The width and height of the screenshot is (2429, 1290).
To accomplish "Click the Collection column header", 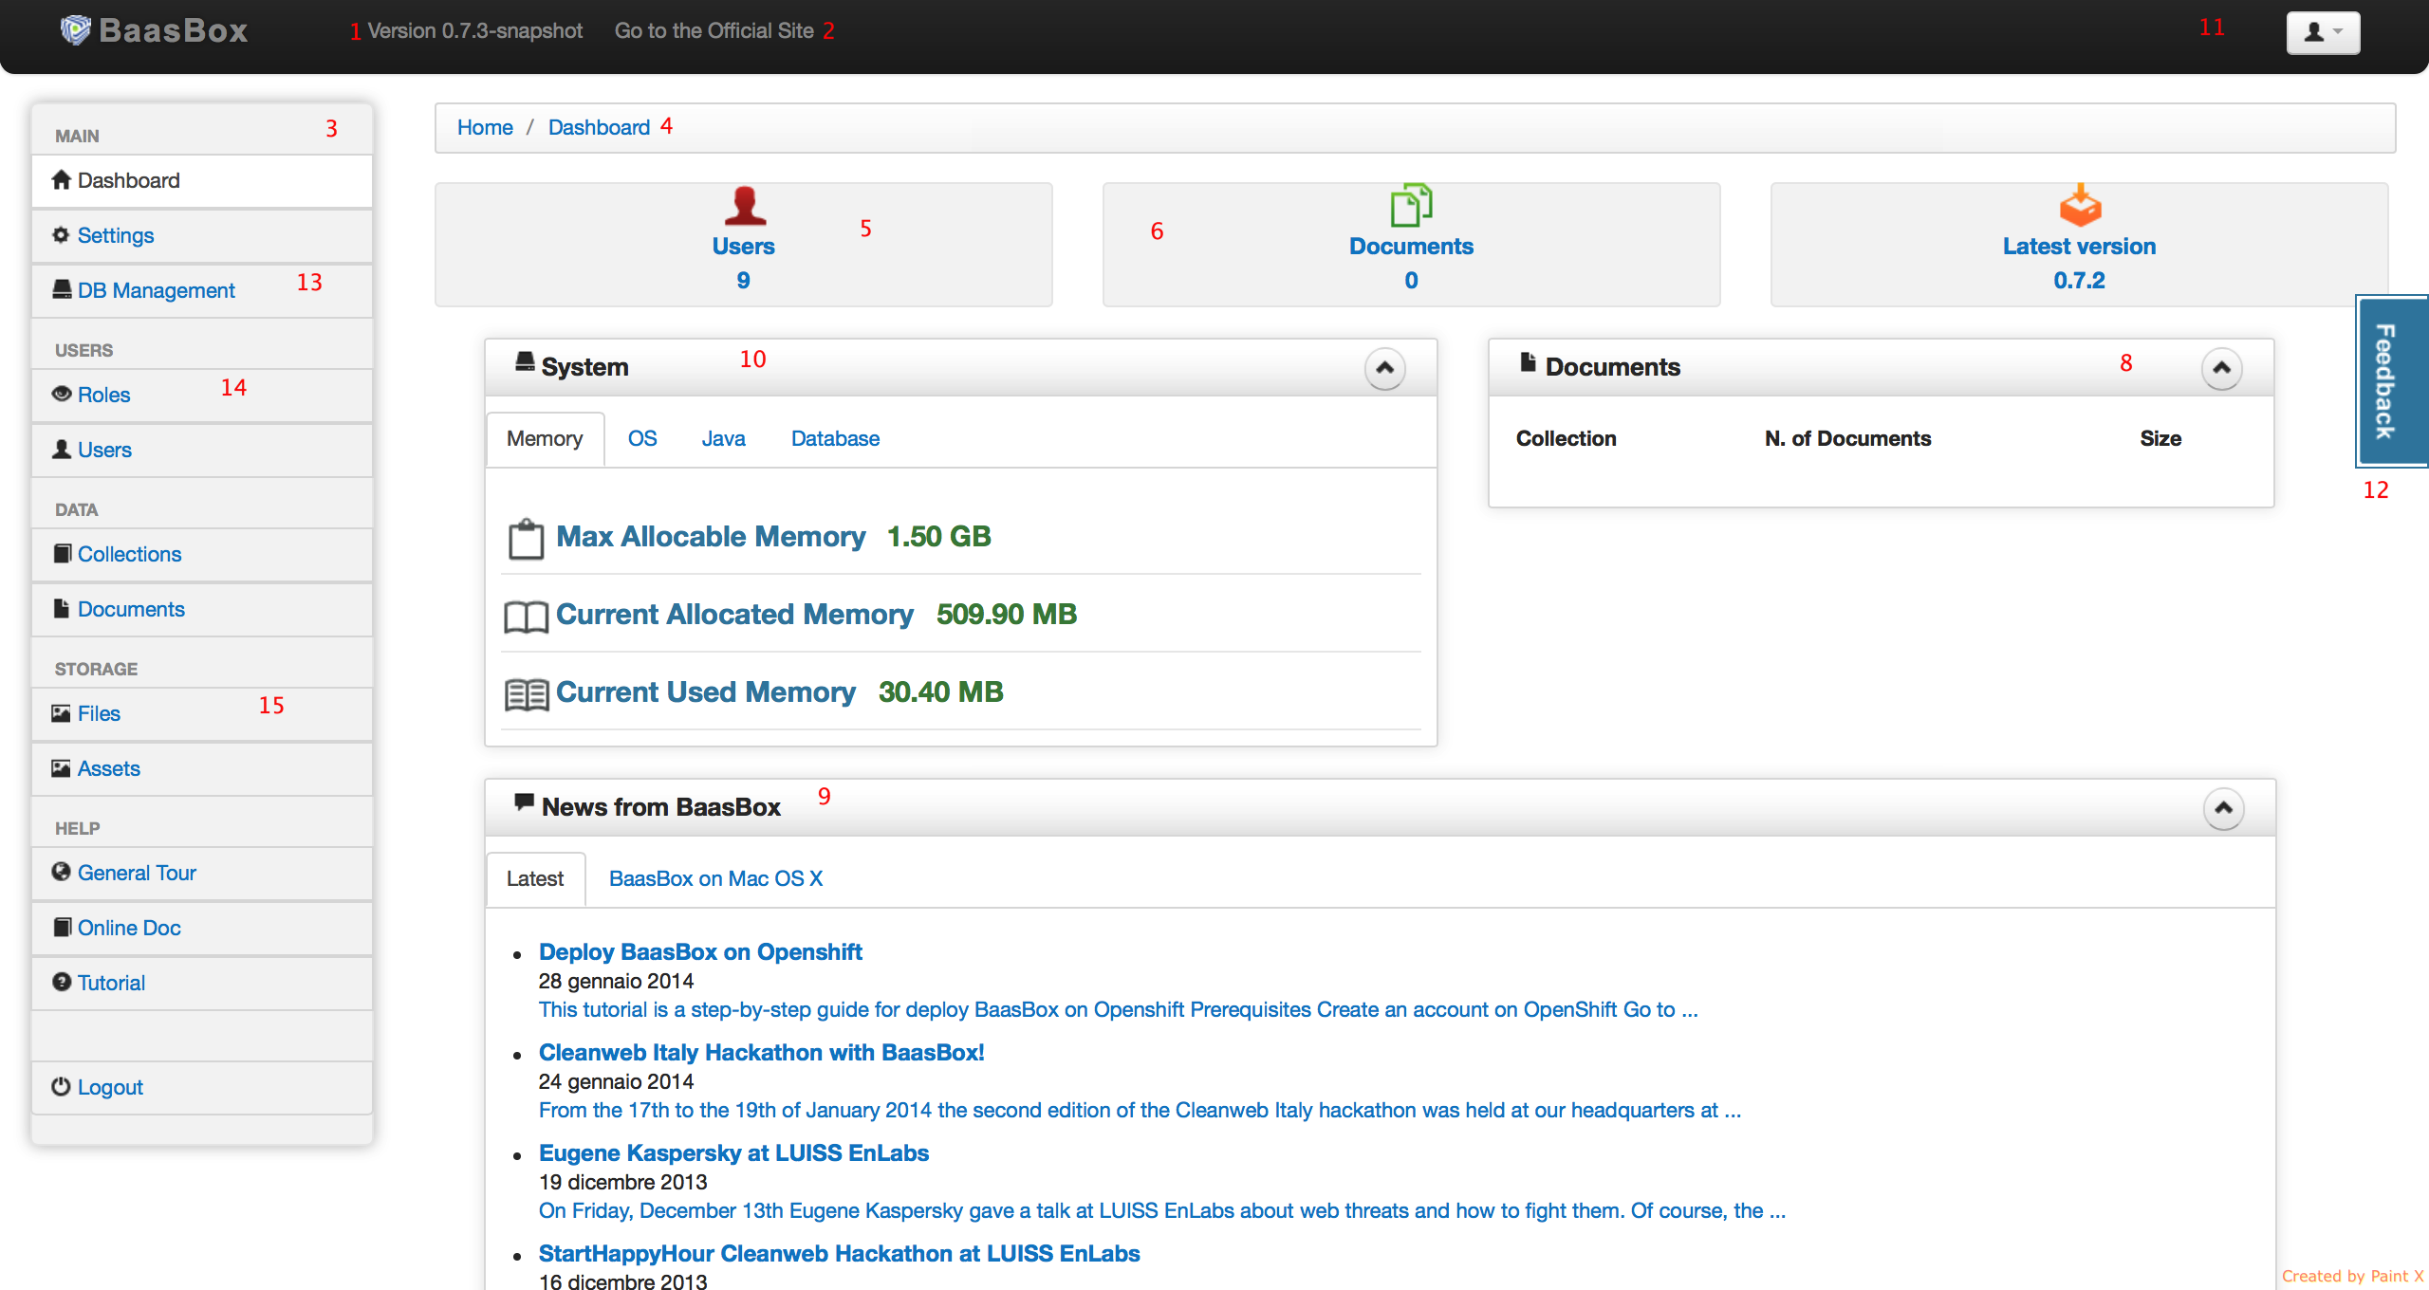I will 1566,438.
